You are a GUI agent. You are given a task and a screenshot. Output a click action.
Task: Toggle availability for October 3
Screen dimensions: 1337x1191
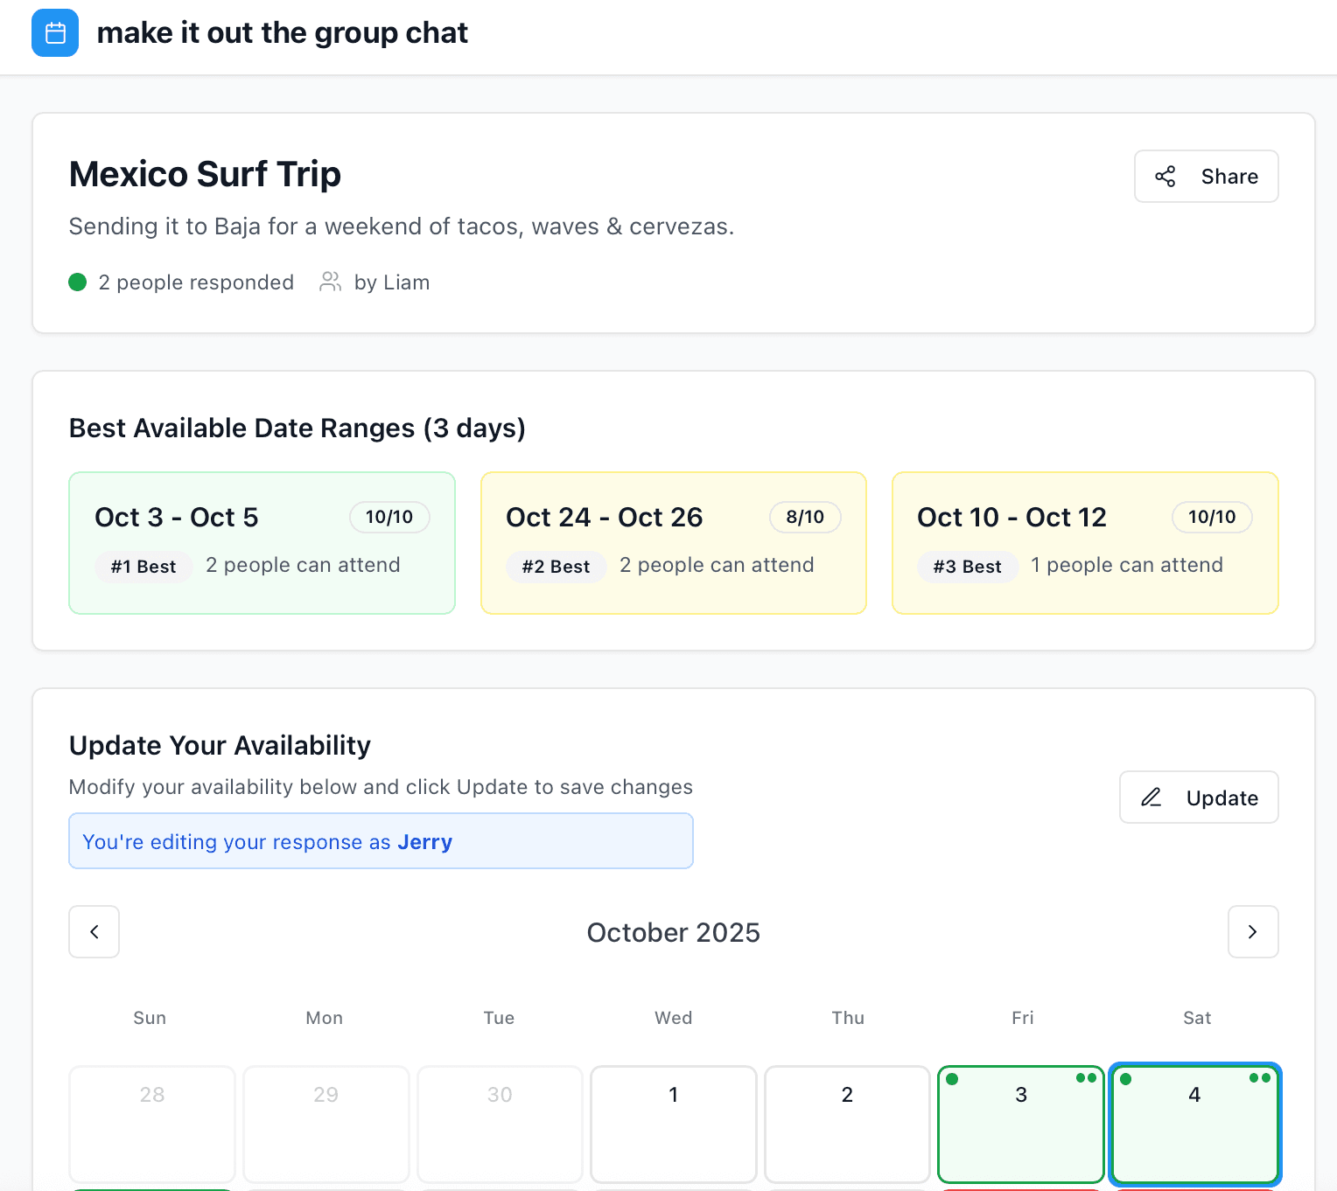[x=1020, y=1123]
